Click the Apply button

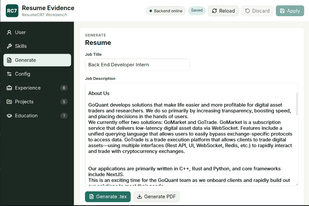(x=290, y=11)
